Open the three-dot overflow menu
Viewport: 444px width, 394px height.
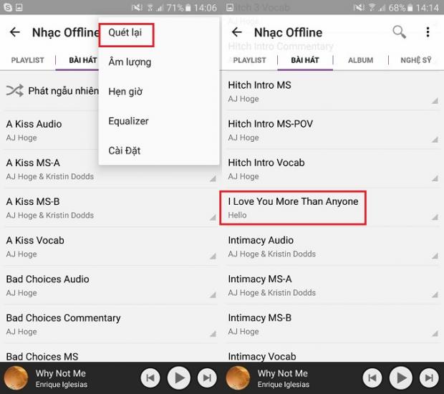[428, 32]
